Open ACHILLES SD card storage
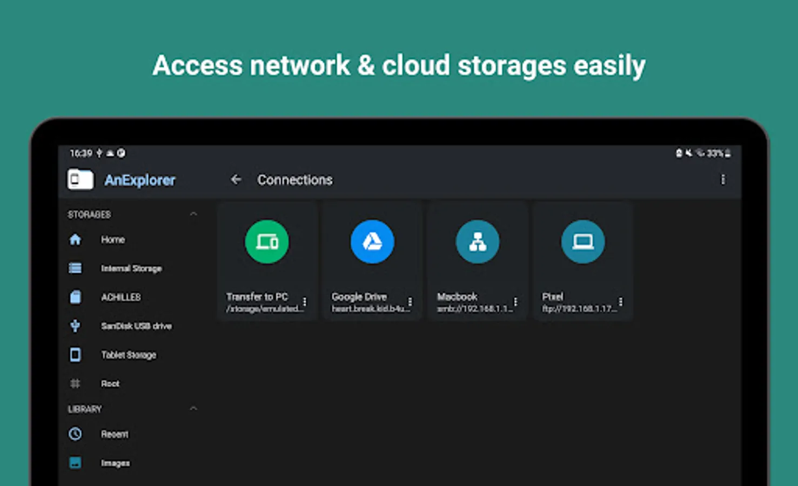Screen dimensions: 798x486 pyautogui.click(x=120, y=297)
